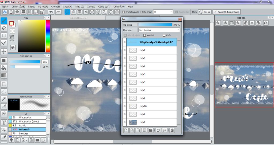Select the Smudge brush
Screen dimensions: 274x145
coord(27,134)
